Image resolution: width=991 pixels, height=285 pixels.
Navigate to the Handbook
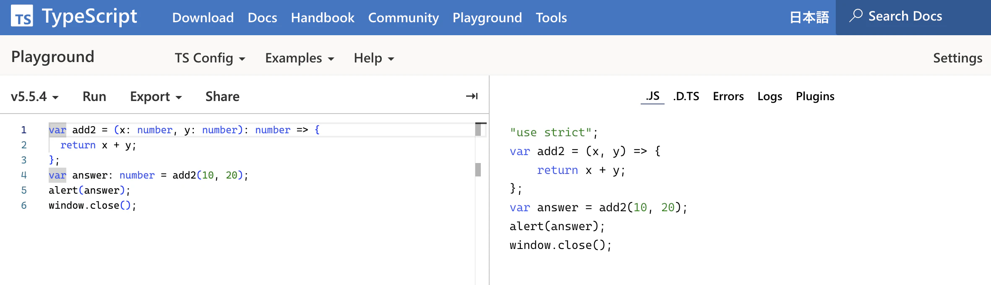coord(323,18)
